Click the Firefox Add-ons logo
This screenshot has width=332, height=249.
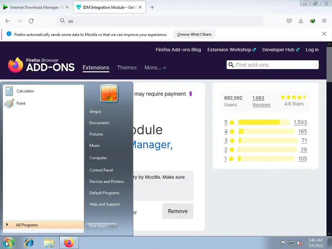tap(41, 65)
